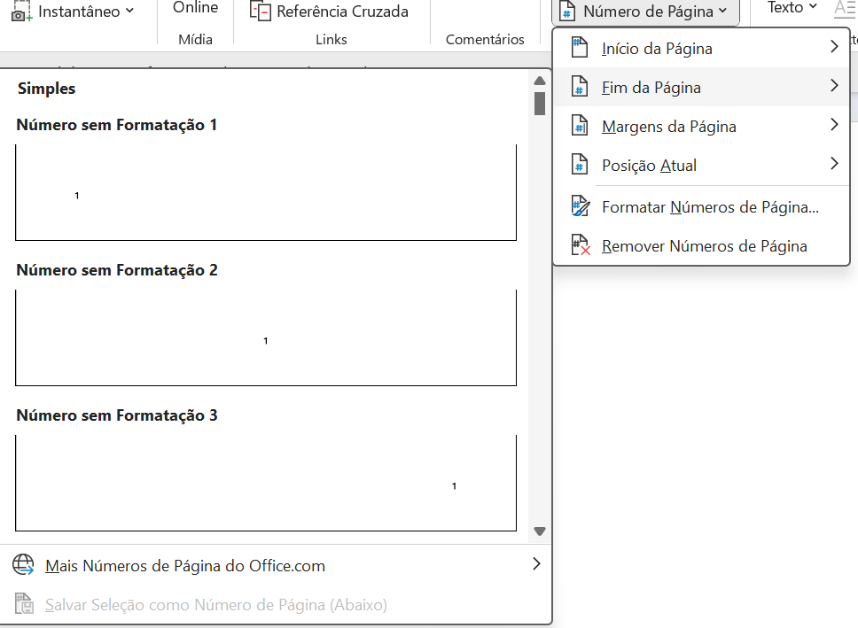The width and height of the screenshot is (858, 628).
Task: Click the globe icon for Office.com numbers
Action: coord(24,565)
